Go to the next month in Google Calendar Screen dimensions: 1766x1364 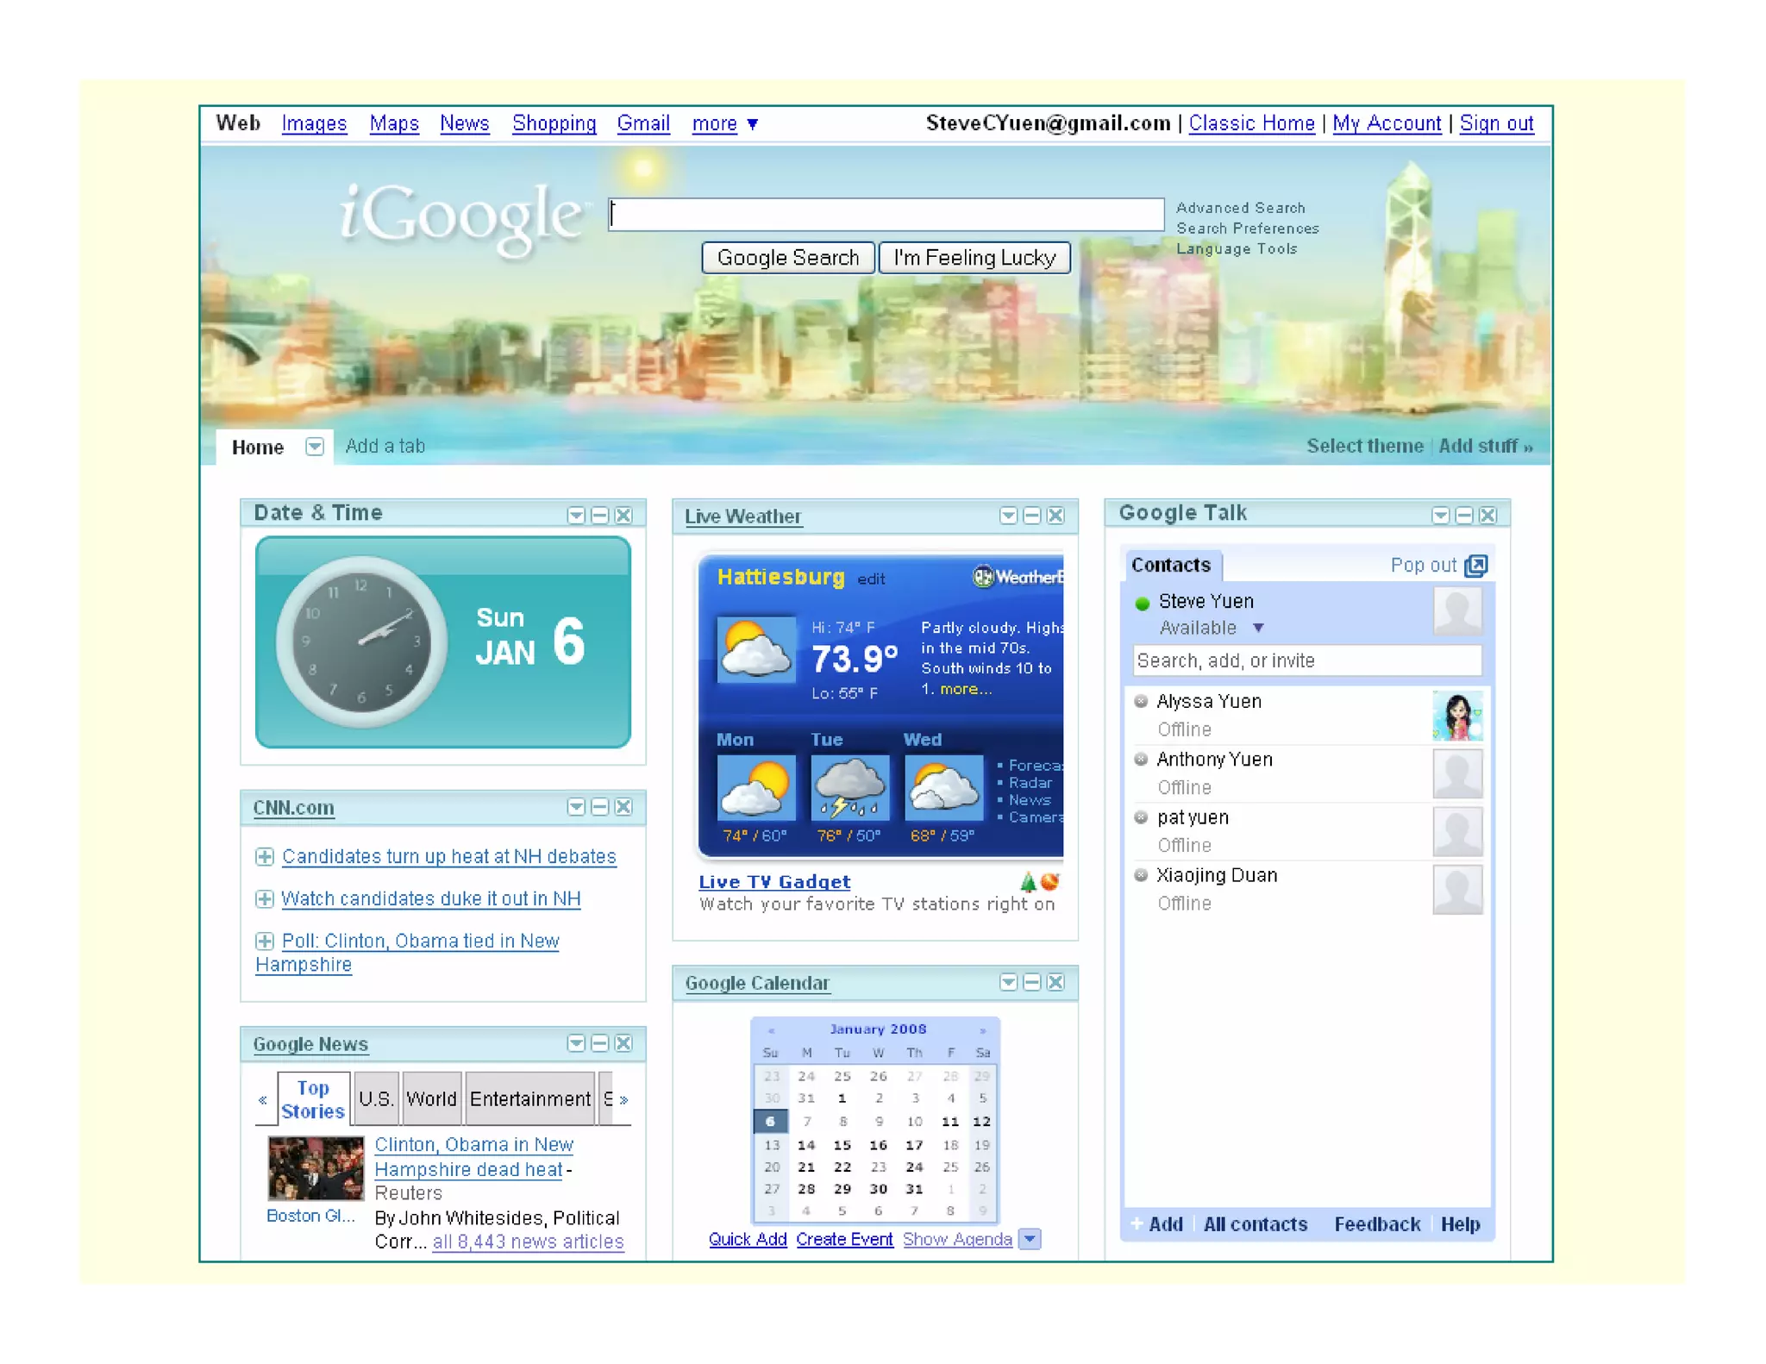982,1030
